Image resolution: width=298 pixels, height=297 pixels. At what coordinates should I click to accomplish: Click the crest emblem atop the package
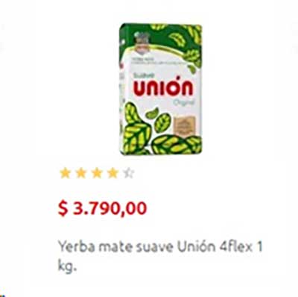tap(142, 43)
